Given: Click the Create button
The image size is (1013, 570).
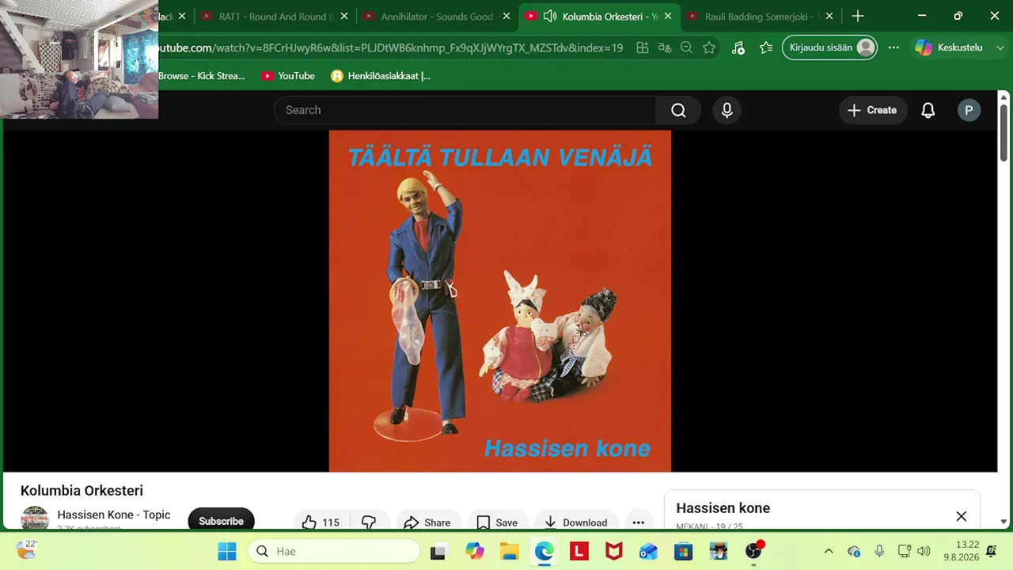Looking at the screenshot, I should coord(872,110).
